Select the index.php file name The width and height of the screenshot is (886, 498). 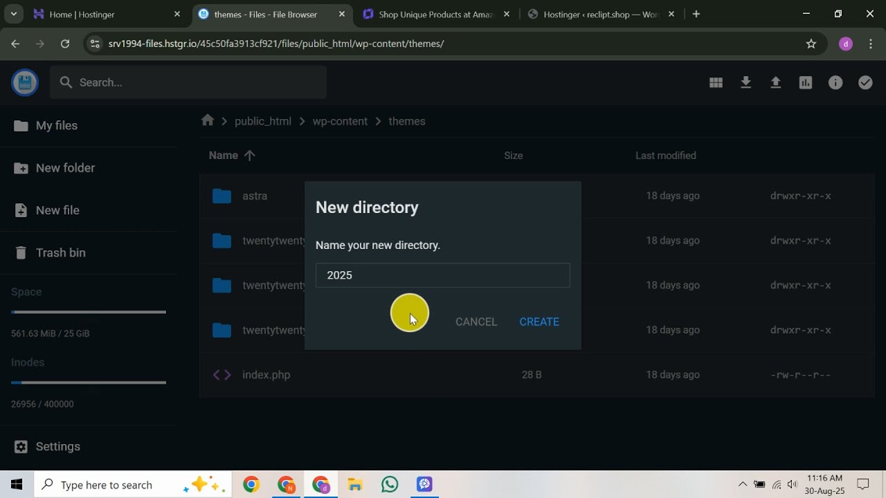(x=266, y=375)
